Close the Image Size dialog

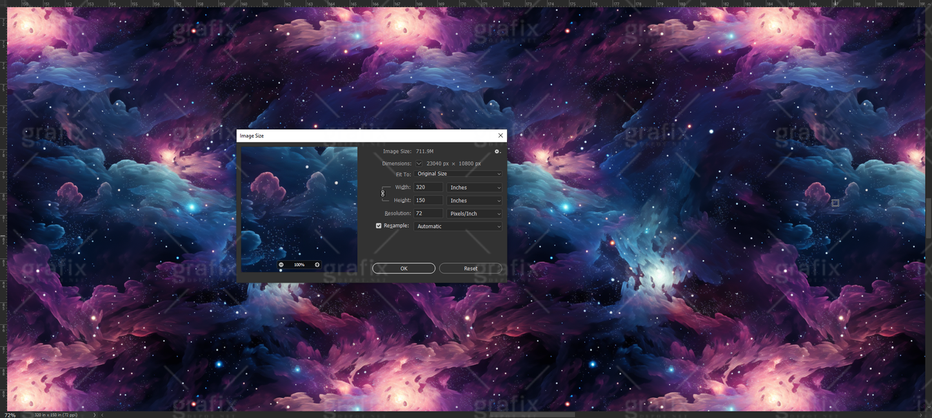(x=500, y=135)
